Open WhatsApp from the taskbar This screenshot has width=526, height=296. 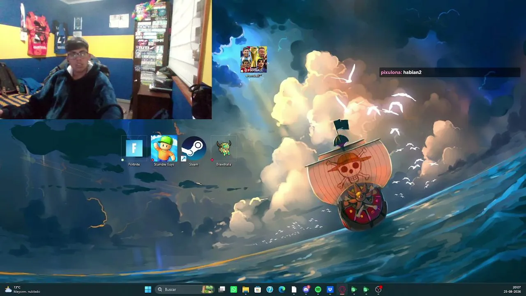(x=234, y=289)
